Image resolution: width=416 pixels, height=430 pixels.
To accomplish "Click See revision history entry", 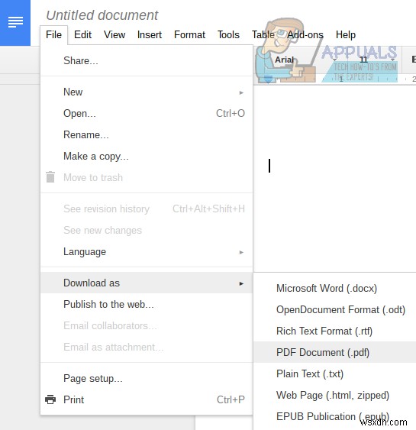I will point(147,209).
